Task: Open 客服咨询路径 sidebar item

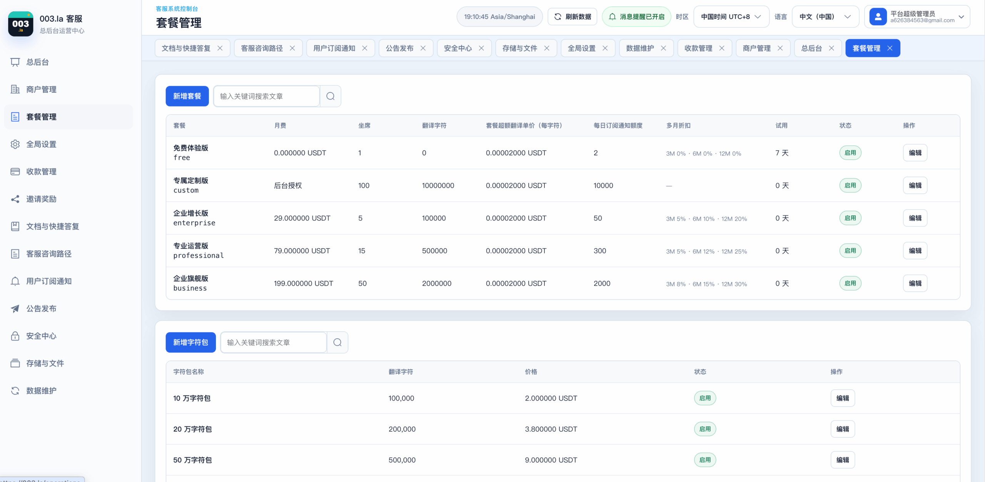Action: (x=68, y=254)
